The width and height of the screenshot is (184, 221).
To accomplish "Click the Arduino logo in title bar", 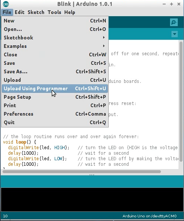I will tap(6, 4).
